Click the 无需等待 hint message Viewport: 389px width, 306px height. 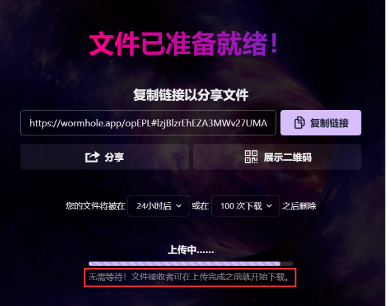tap(189, 277)
